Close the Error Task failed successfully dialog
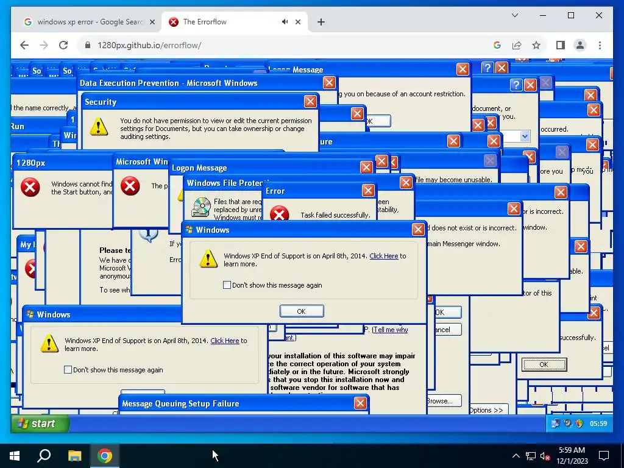624x468 pixels. pos(368,191)
